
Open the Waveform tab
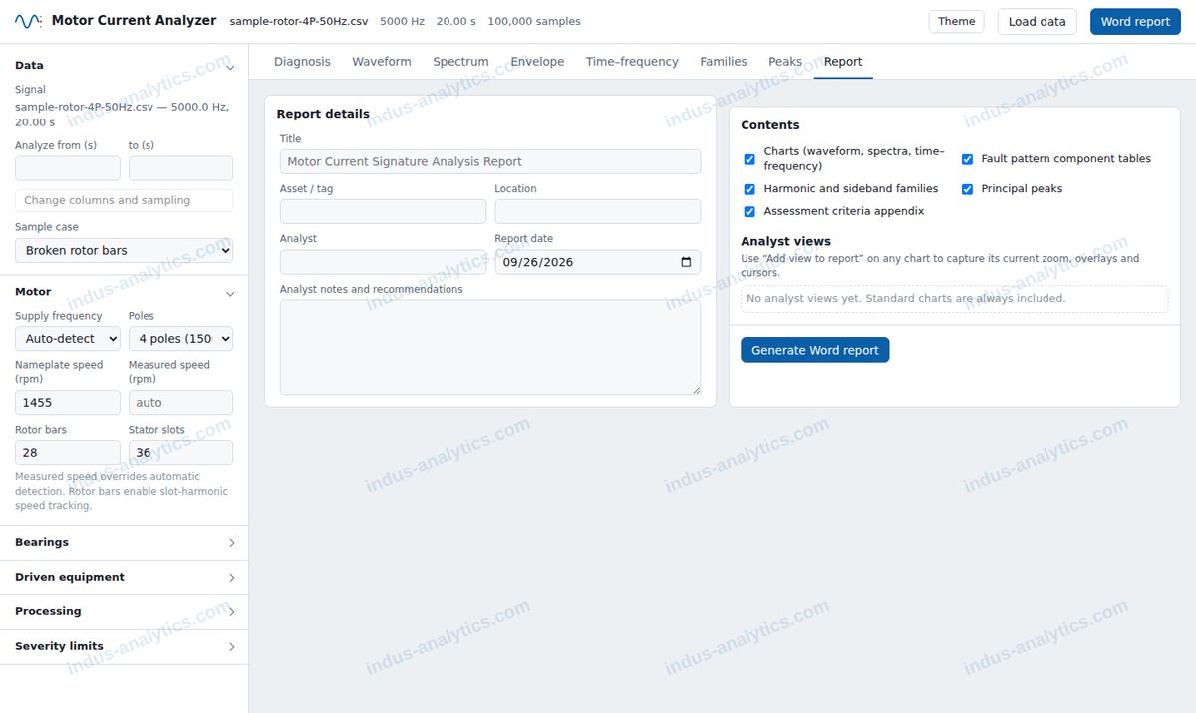[382, 62]
